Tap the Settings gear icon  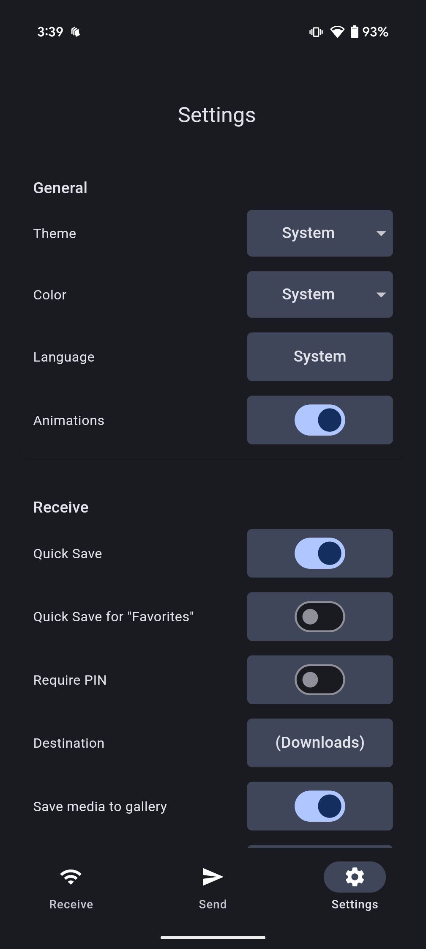click(x=355, y=877)
